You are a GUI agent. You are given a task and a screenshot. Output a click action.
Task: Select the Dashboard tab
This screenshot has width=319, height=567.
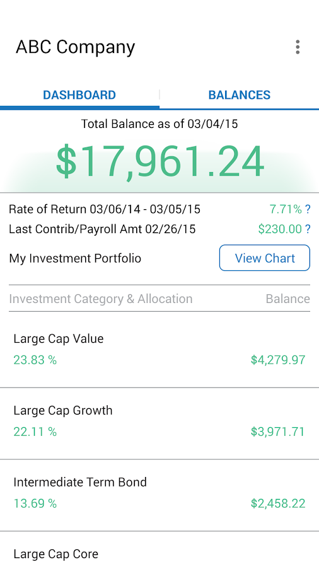point(79,95)
